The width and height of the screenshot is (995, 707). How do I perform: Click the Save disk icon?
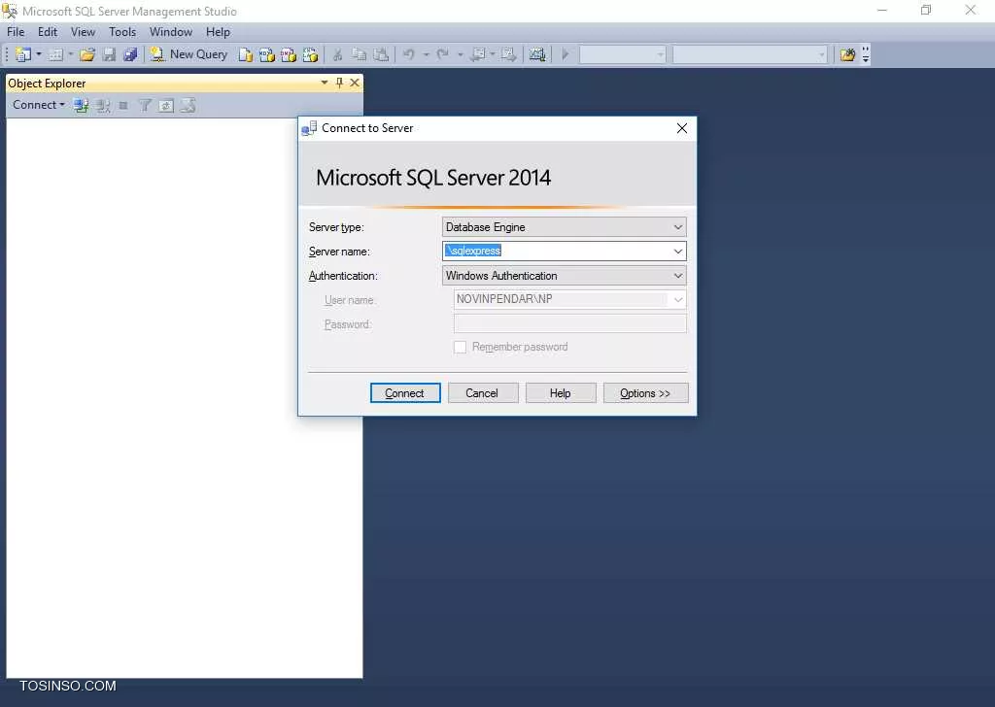109,54
